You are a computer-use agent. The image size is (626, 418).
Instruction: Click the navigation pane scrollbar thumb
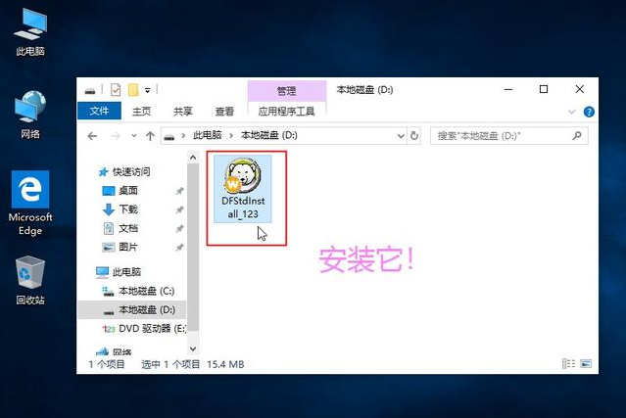point(193,248)
